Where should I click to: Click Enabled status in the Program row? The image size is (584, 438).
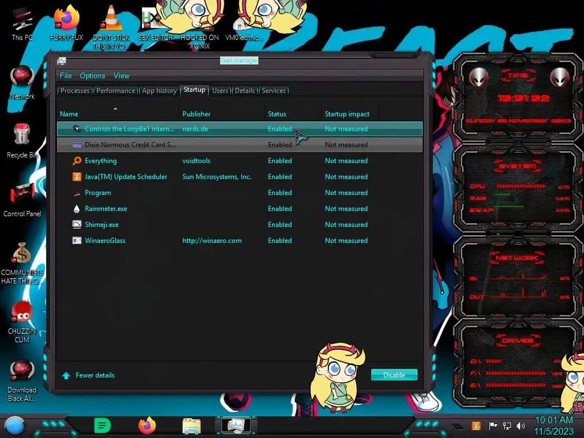279,193
